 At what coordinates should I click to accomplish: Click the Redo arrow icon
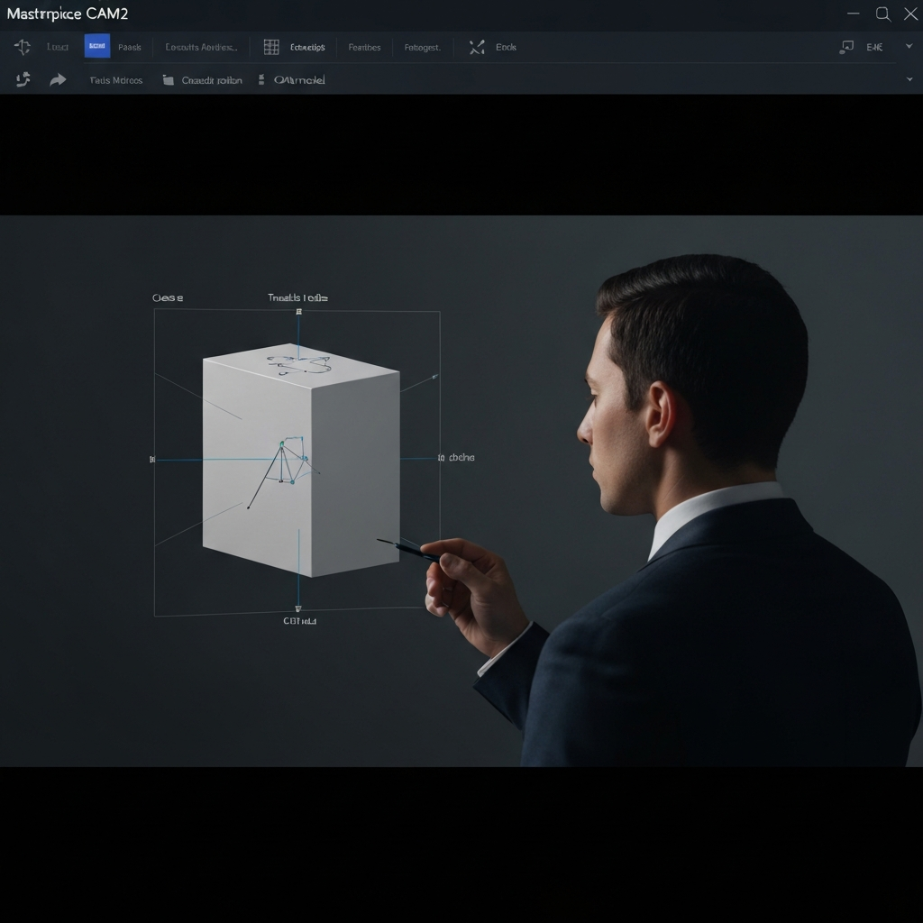[58, 80]
